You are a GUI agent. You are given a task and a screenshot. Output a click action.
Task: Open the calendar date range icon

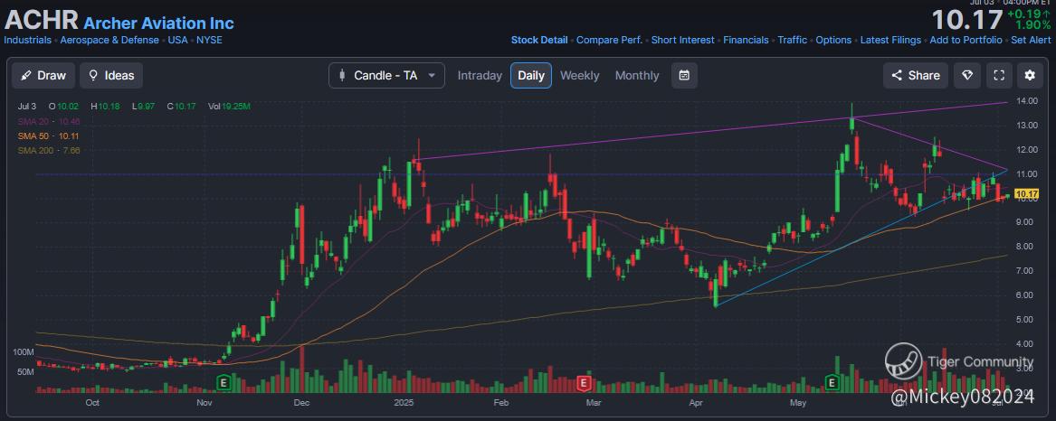tap(684, 75)
